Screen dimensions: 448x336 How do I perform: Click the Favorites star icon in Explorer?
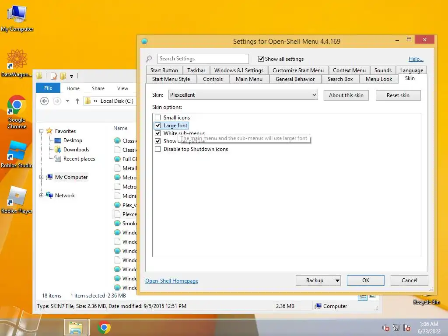[x=49, y=131]
